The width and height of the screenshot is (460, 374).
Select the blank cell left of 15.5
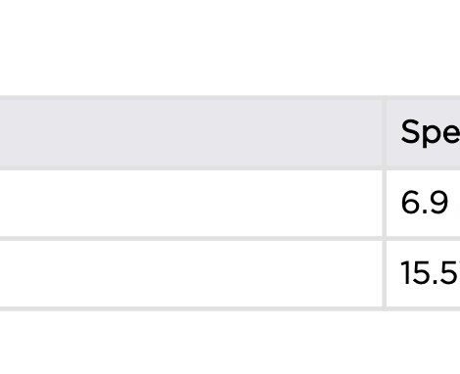[x=191, y=273]
